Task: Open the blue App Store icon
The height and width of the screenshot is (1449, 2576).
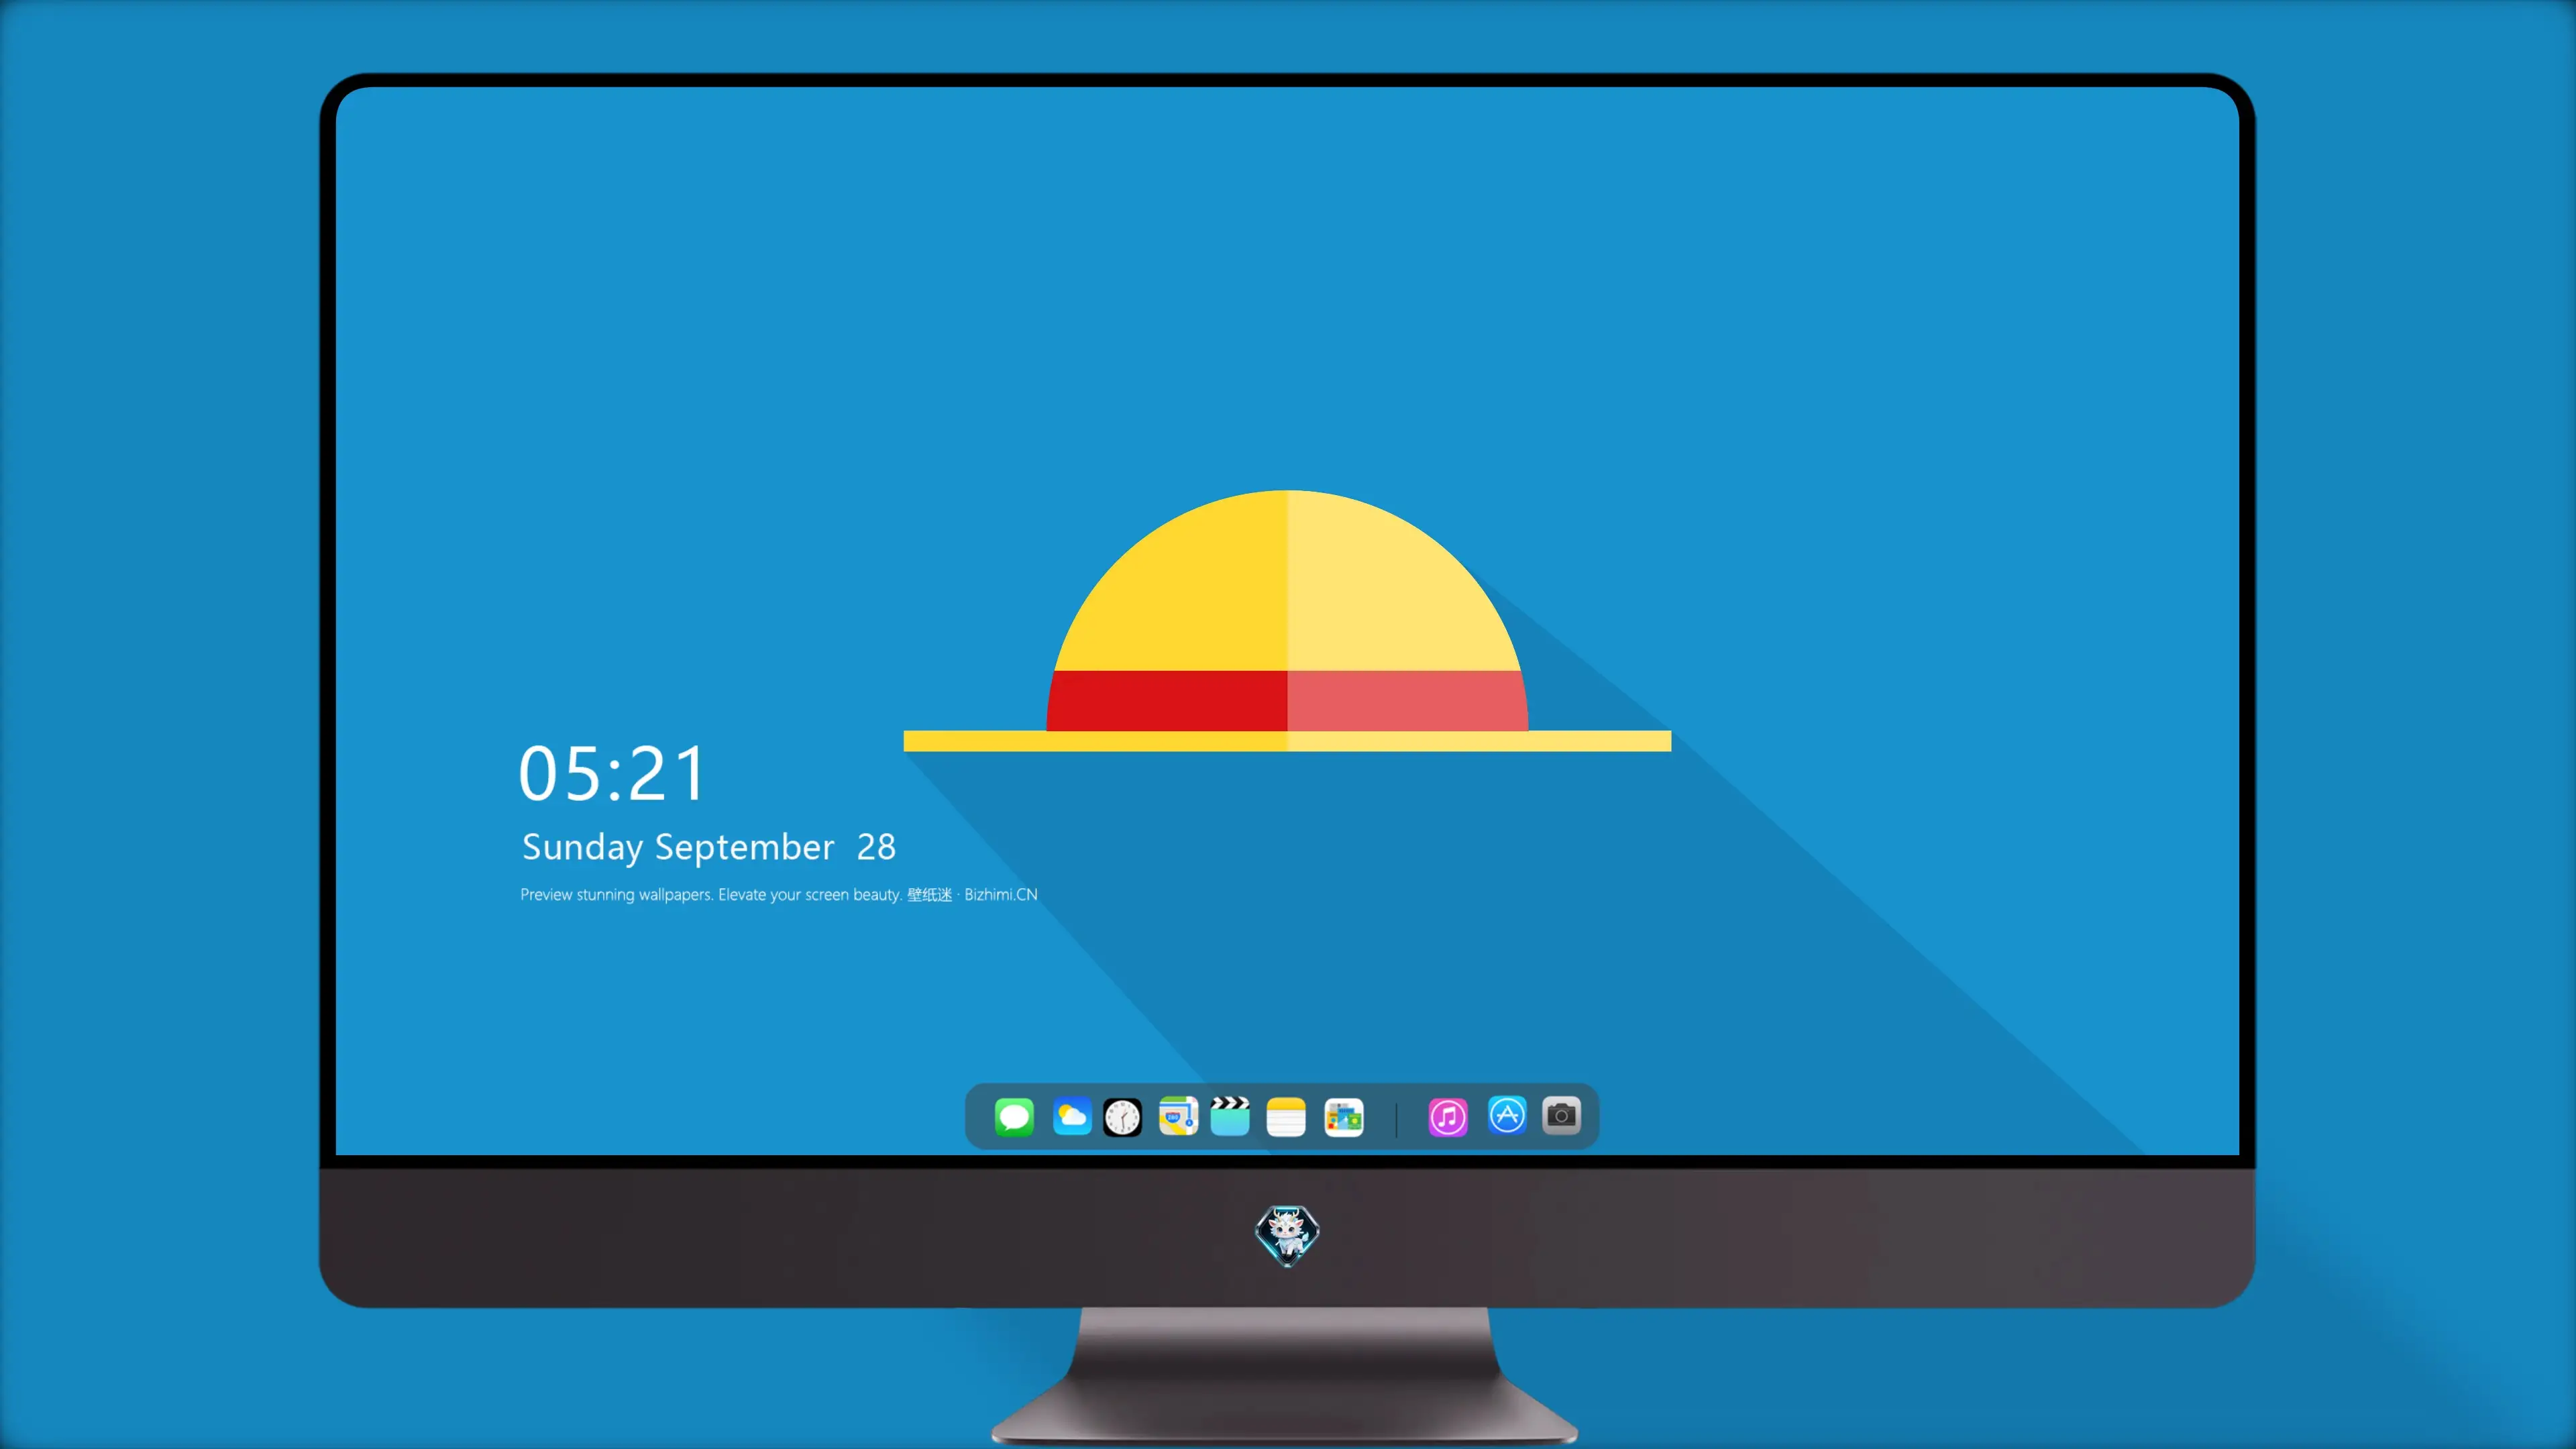Action: point(1507,1115)
